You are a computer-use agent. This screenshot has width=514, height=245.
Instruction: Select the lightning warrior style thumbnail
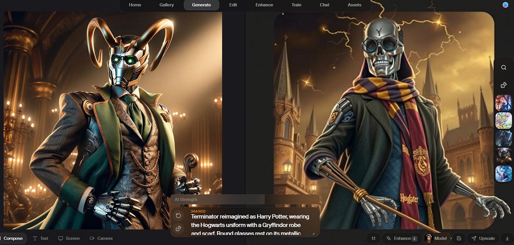pos(503,138)
